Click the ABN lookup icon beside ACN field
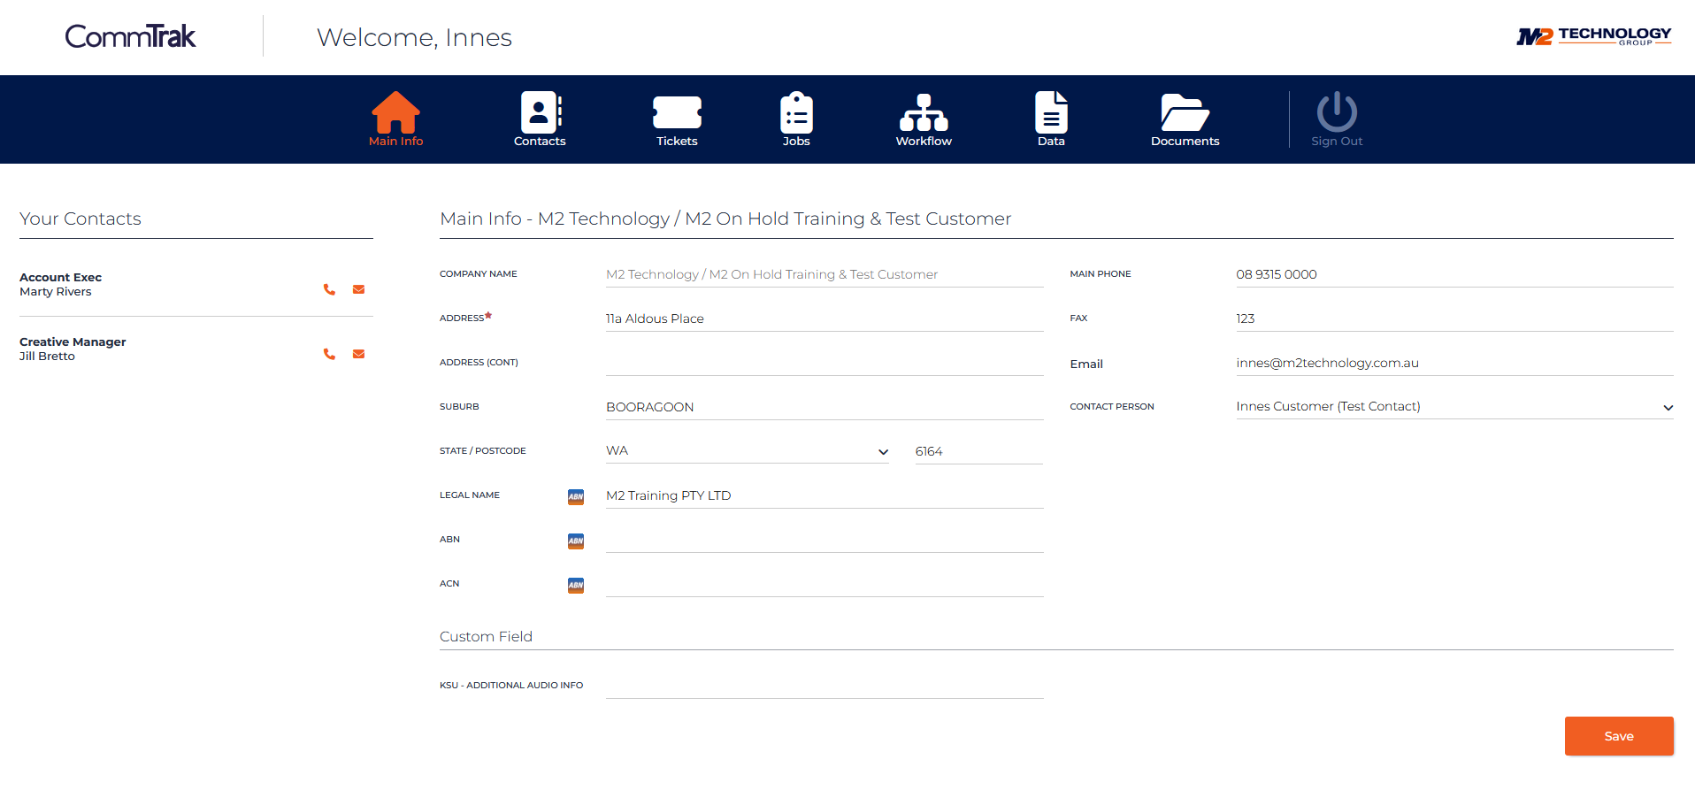Screen dimensions: 1695x798 pyautogui.click(x=576, y=585)
